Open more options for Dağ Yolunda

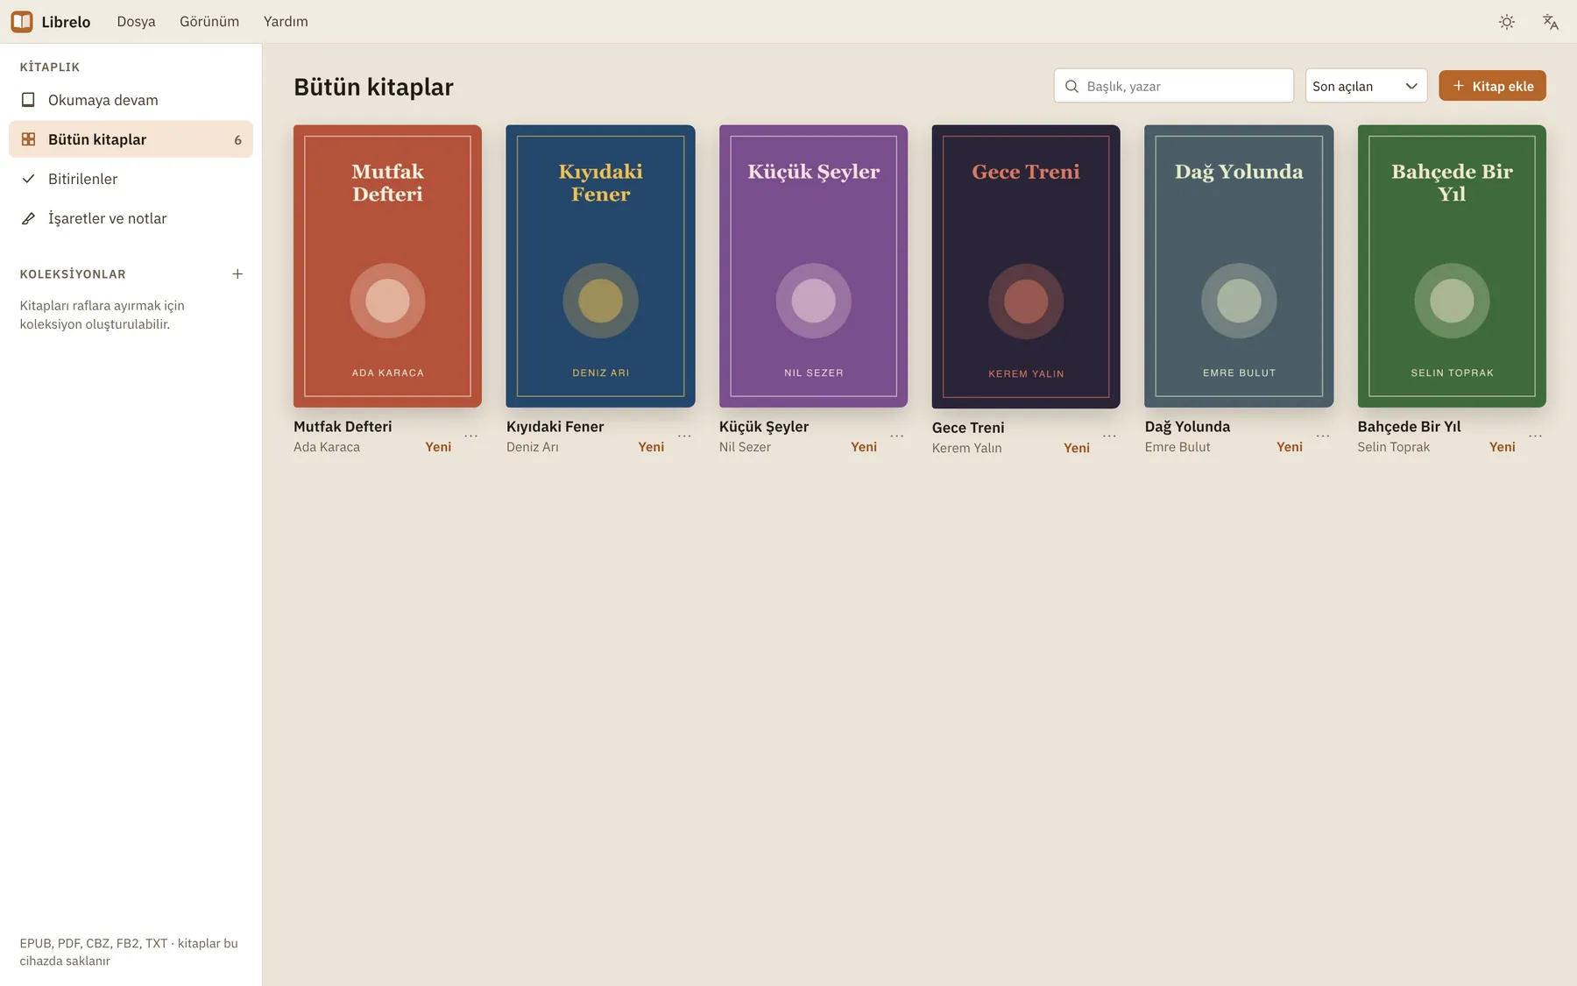coord(1323,436)
